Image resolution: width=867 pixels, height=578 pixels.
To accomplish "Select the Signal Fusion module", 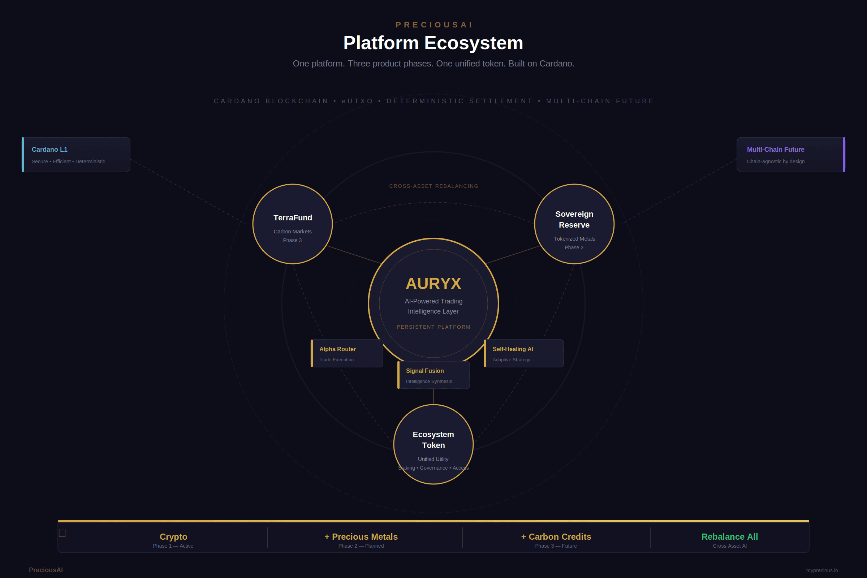I will click(x=433, y=375).
